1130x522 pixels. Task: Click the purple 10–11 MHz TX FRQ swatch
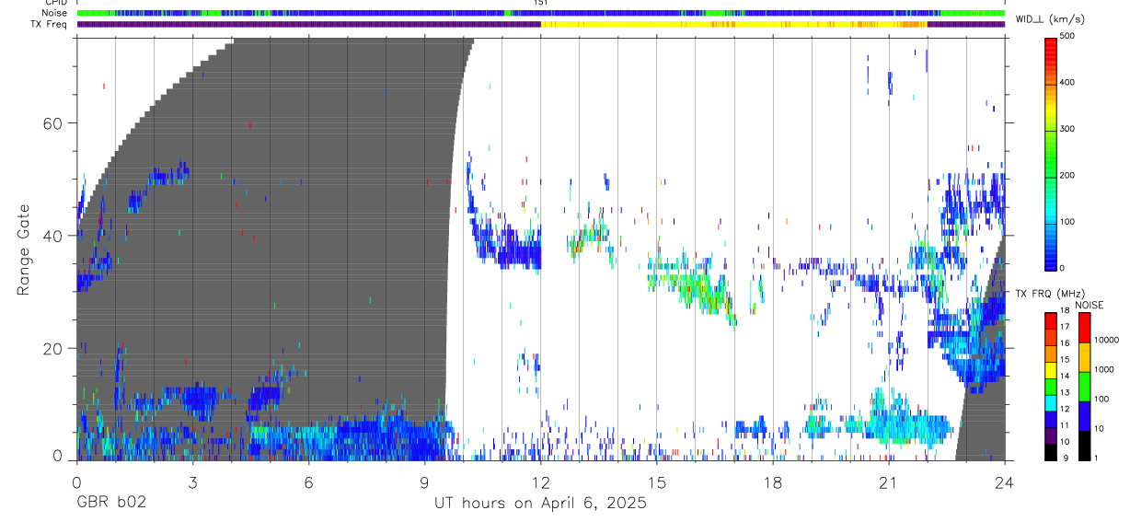pyautogui.click(x=1050, y=435)
